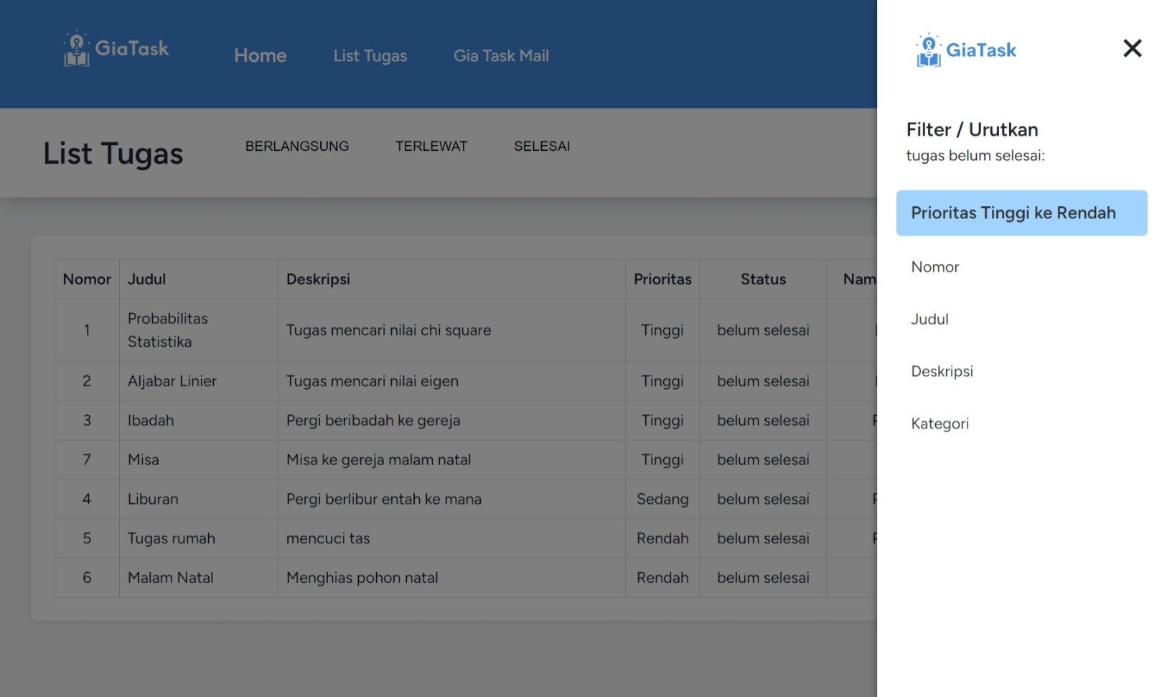Select sorting by Nomor
This screenshot has height=697, width=1167.
tap(934, 266)
